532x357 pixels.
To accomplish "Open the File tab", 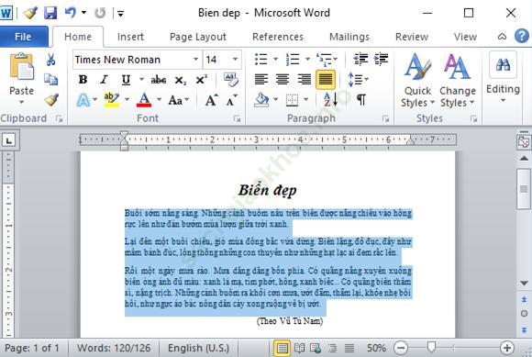I will [23, 37].
